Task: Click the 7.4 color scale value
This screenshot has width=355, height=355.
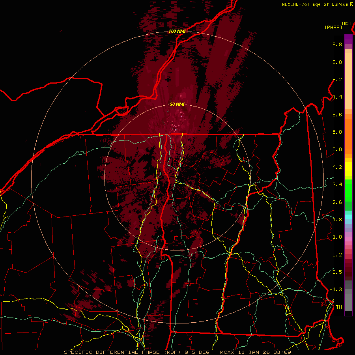Action: coord(337,97)
